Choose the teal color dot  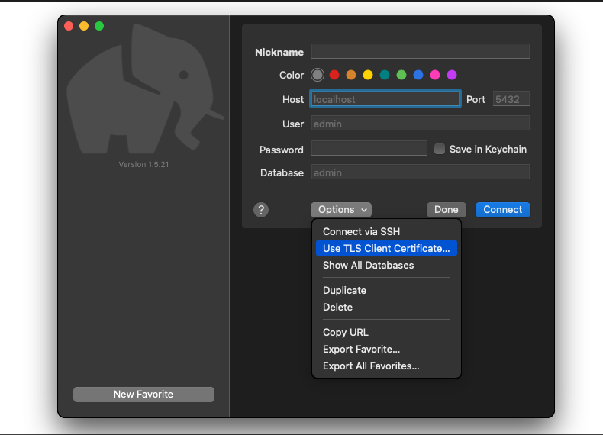(385, 75)
